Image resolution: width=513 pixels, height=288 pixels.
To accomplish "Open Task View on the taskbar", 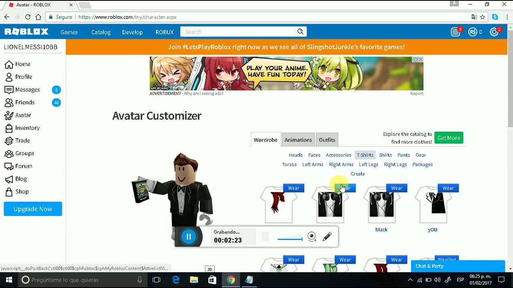I will 157,280.
